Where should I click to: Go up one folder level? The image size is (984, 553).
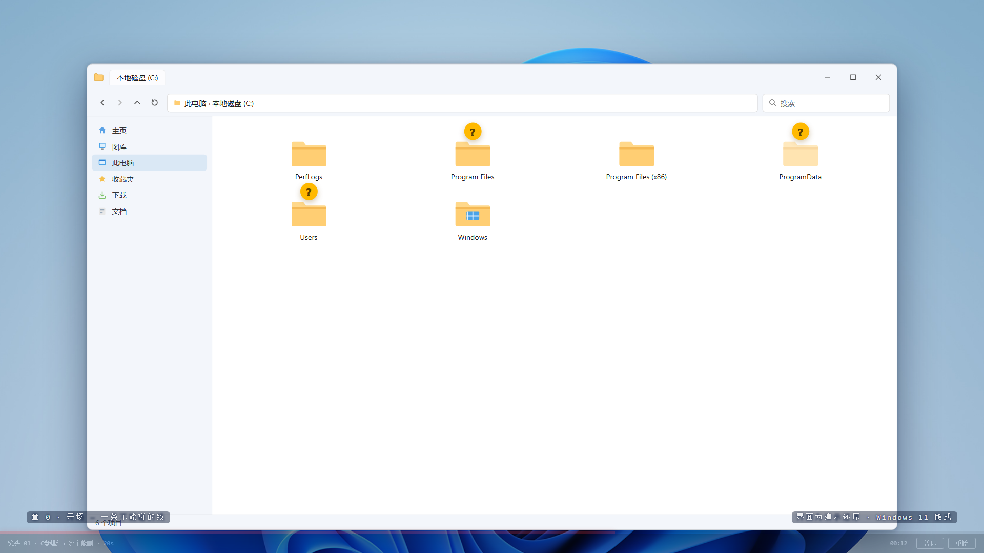pyautogui.click(x=137, y=103)
